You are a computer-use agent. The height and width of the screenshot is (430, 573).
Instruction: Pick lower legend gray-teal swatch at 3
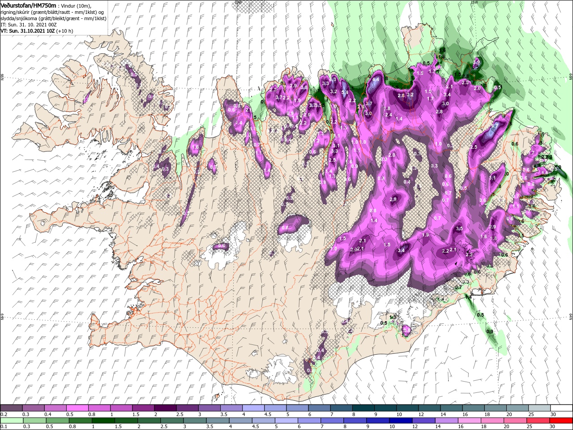coord(194,421)
